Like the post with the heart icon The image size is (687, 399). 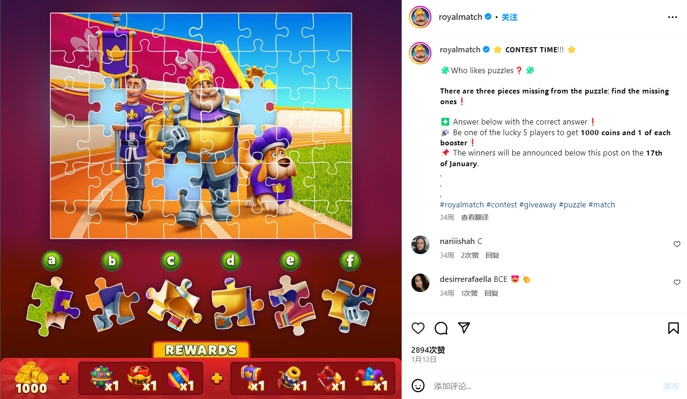418,328
